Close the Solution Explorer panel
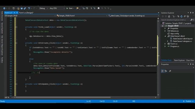Viewport: 195px width, 109px height. click(x=193, y=13)
